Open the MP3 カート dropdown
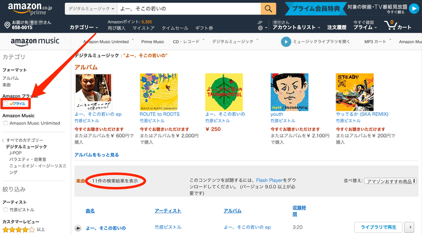The image size is (422, 235). click(x=377, y=42)
